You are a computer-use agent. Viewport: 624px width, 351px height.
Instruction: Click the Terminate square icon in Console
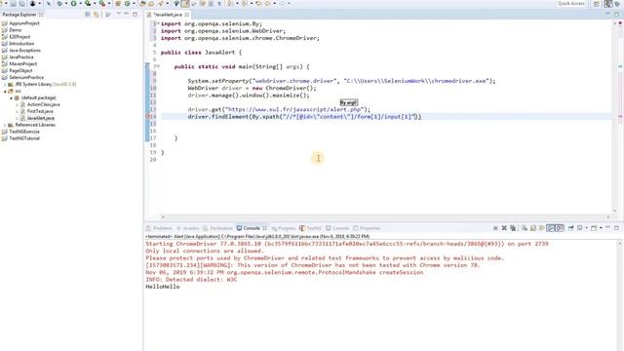[x=495, y=228]
